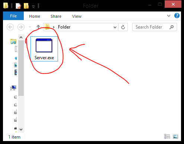Open Pictures item in navigation pane
Viewport: 184px width, 144px height.
[16, 65]
